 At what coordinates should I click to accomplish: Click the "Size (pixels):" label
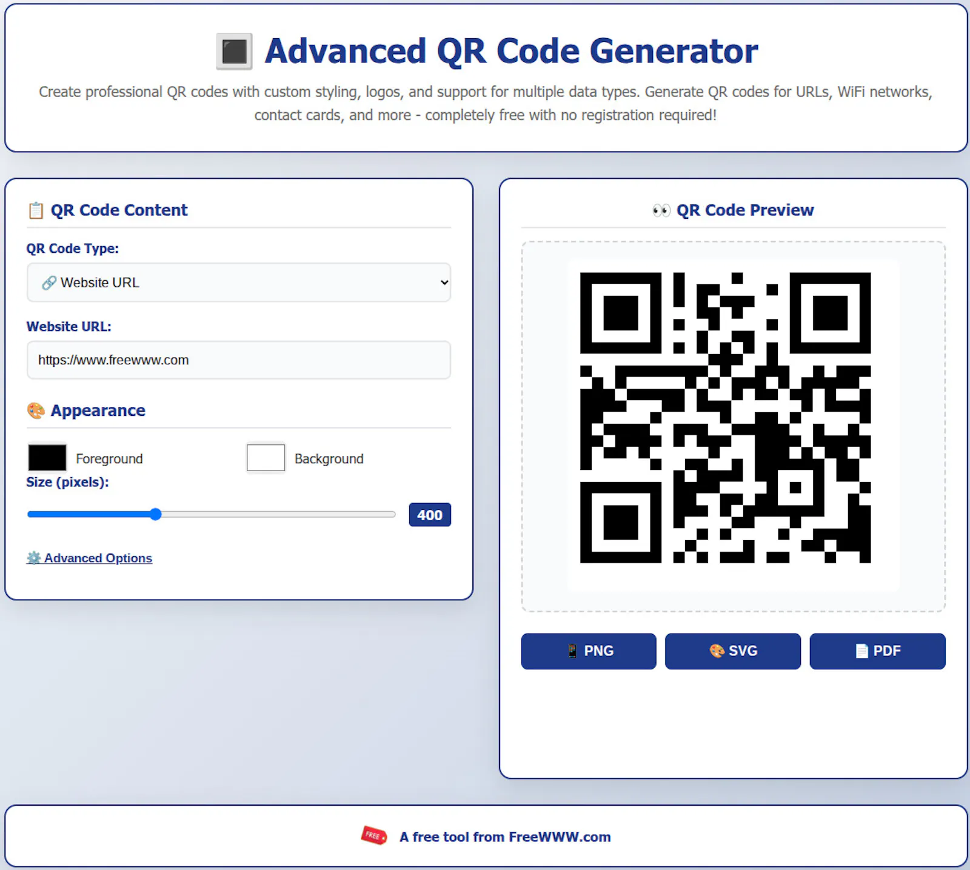tap(67, 482)
